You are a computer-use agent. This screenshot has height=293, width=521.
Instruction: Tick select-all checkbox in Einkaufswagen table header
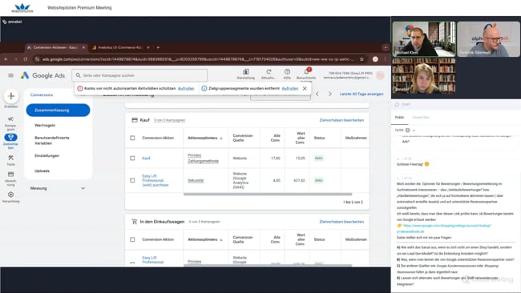click(x=132, y=239)
